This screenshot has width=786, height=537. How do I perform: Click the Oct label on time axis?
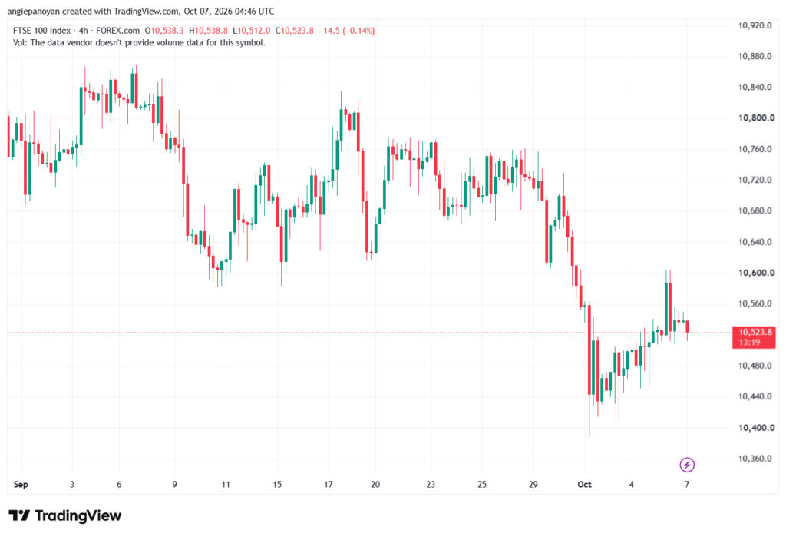tap(584, 484)
